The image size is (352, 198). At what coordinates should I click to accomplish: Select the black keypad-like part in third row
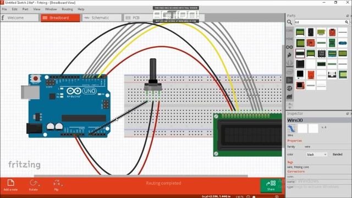click(321, 53)
